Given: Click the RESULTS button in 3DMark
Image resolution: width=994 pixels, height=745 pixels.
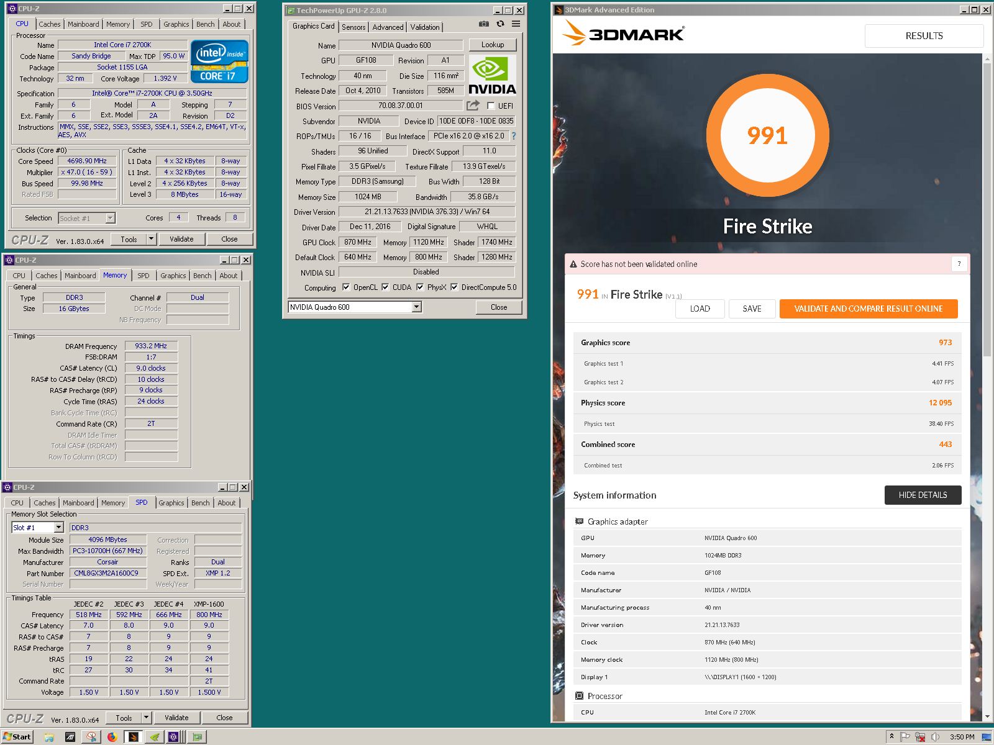Looking at the screenshot, I should click(924, 36).
